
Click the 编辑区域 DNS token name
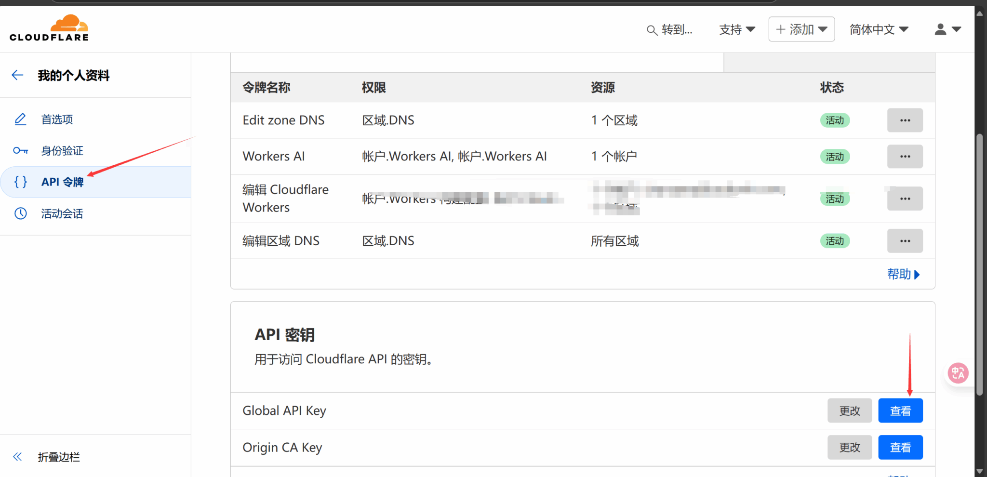[x=281, y=241]
